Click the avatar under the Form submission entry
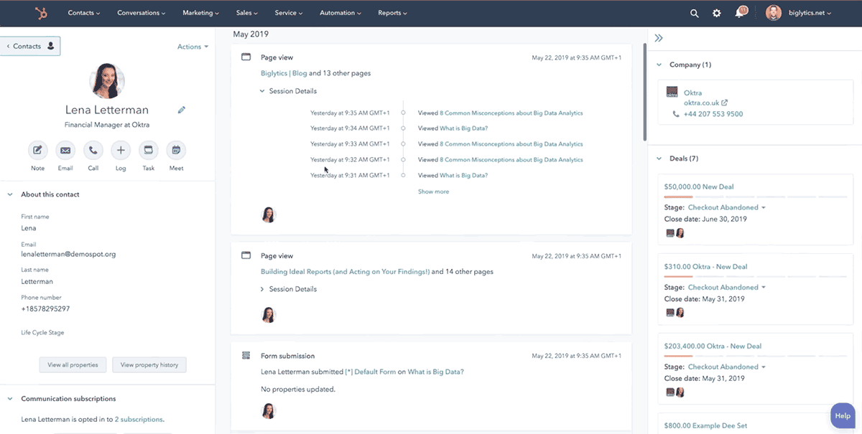This screenshot has width=862, height=434. point(269,410)
